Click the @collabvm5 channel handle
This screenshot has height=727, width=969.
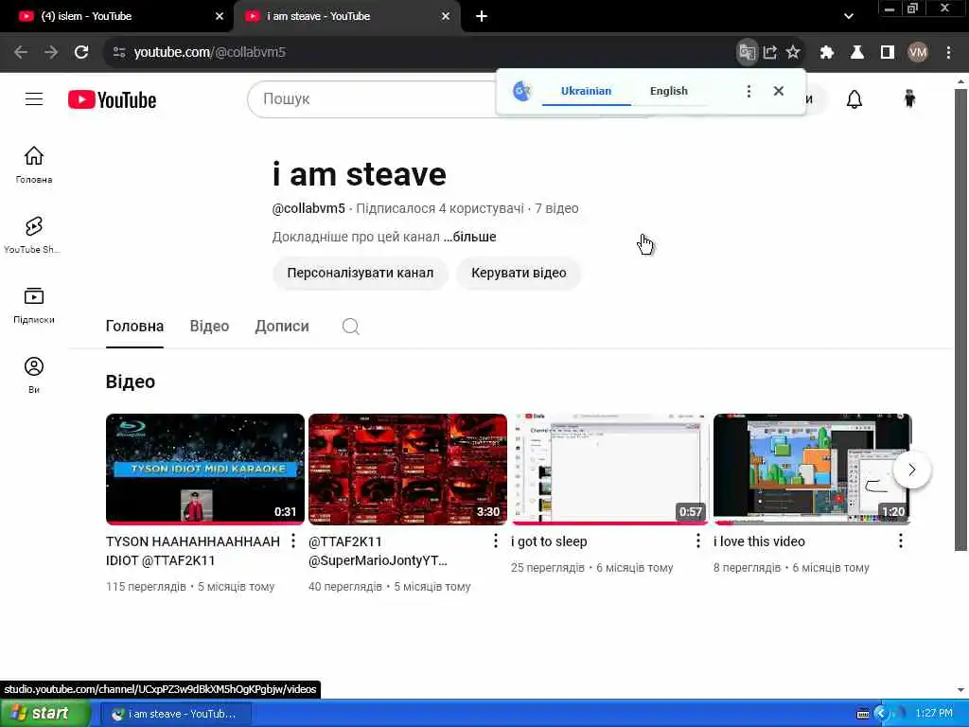click(x=308, y=208)
